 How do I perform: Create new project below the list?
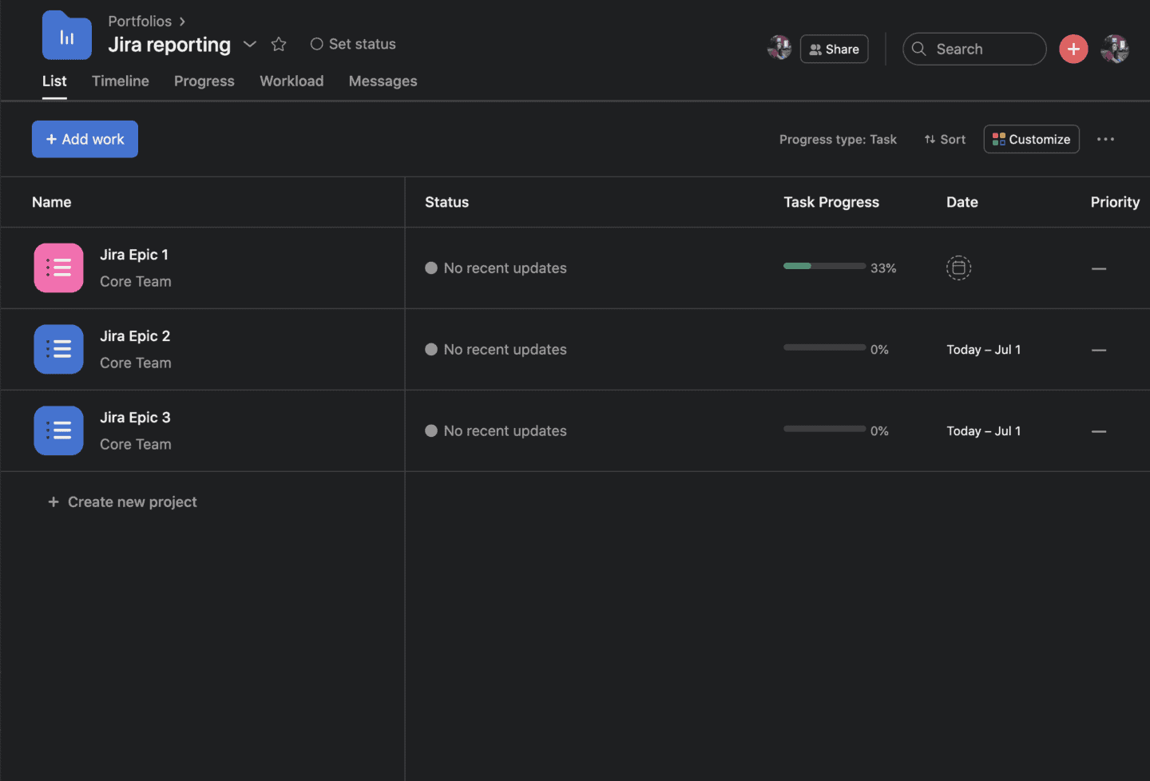point(122,502)
